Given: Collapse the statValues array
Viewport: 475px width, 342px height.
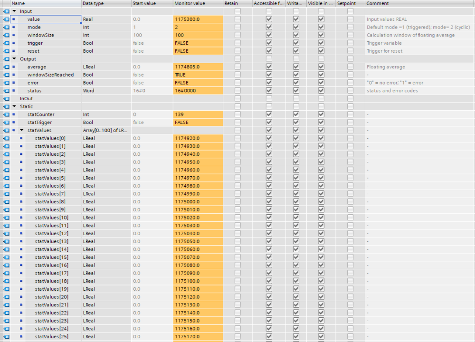Looking at the screenshot, I should 22,130.
